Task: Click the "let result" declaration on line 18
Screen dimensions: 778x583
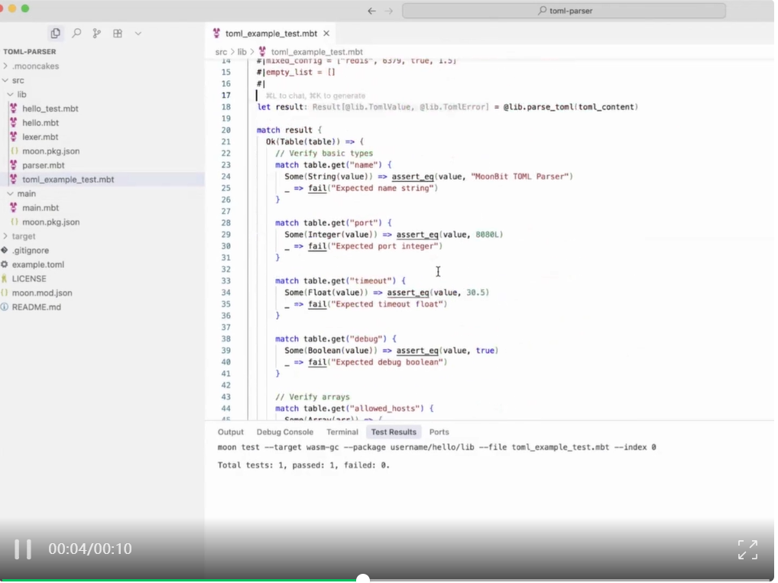Action: point(280,107)
